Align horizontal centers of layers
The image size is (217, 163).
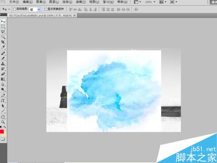click(91, 10)
